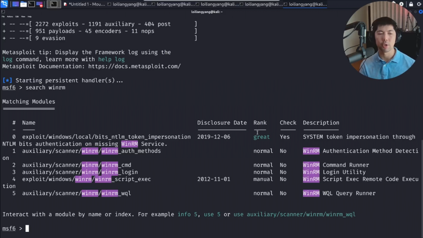Click the Check column header
Viewport: 423px width, 238px height.
[x=288, y=123]
